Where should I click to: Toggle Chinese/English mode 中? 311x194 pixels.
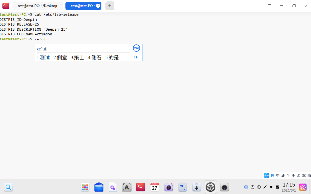coord(278,175)
